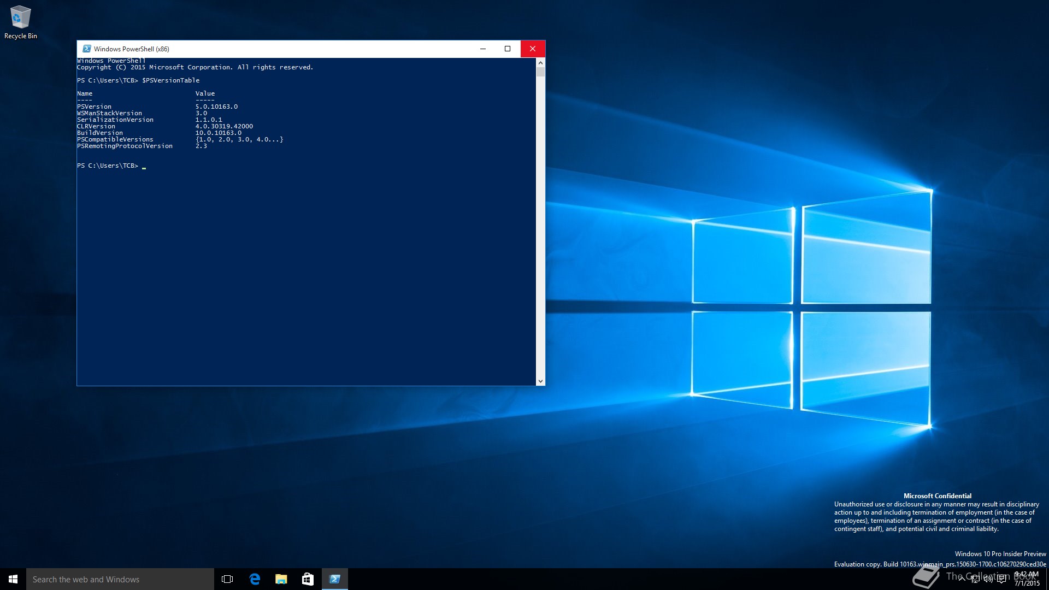Click the Value column header
The height and width of the screenshot is (590, 1049).
205,93
